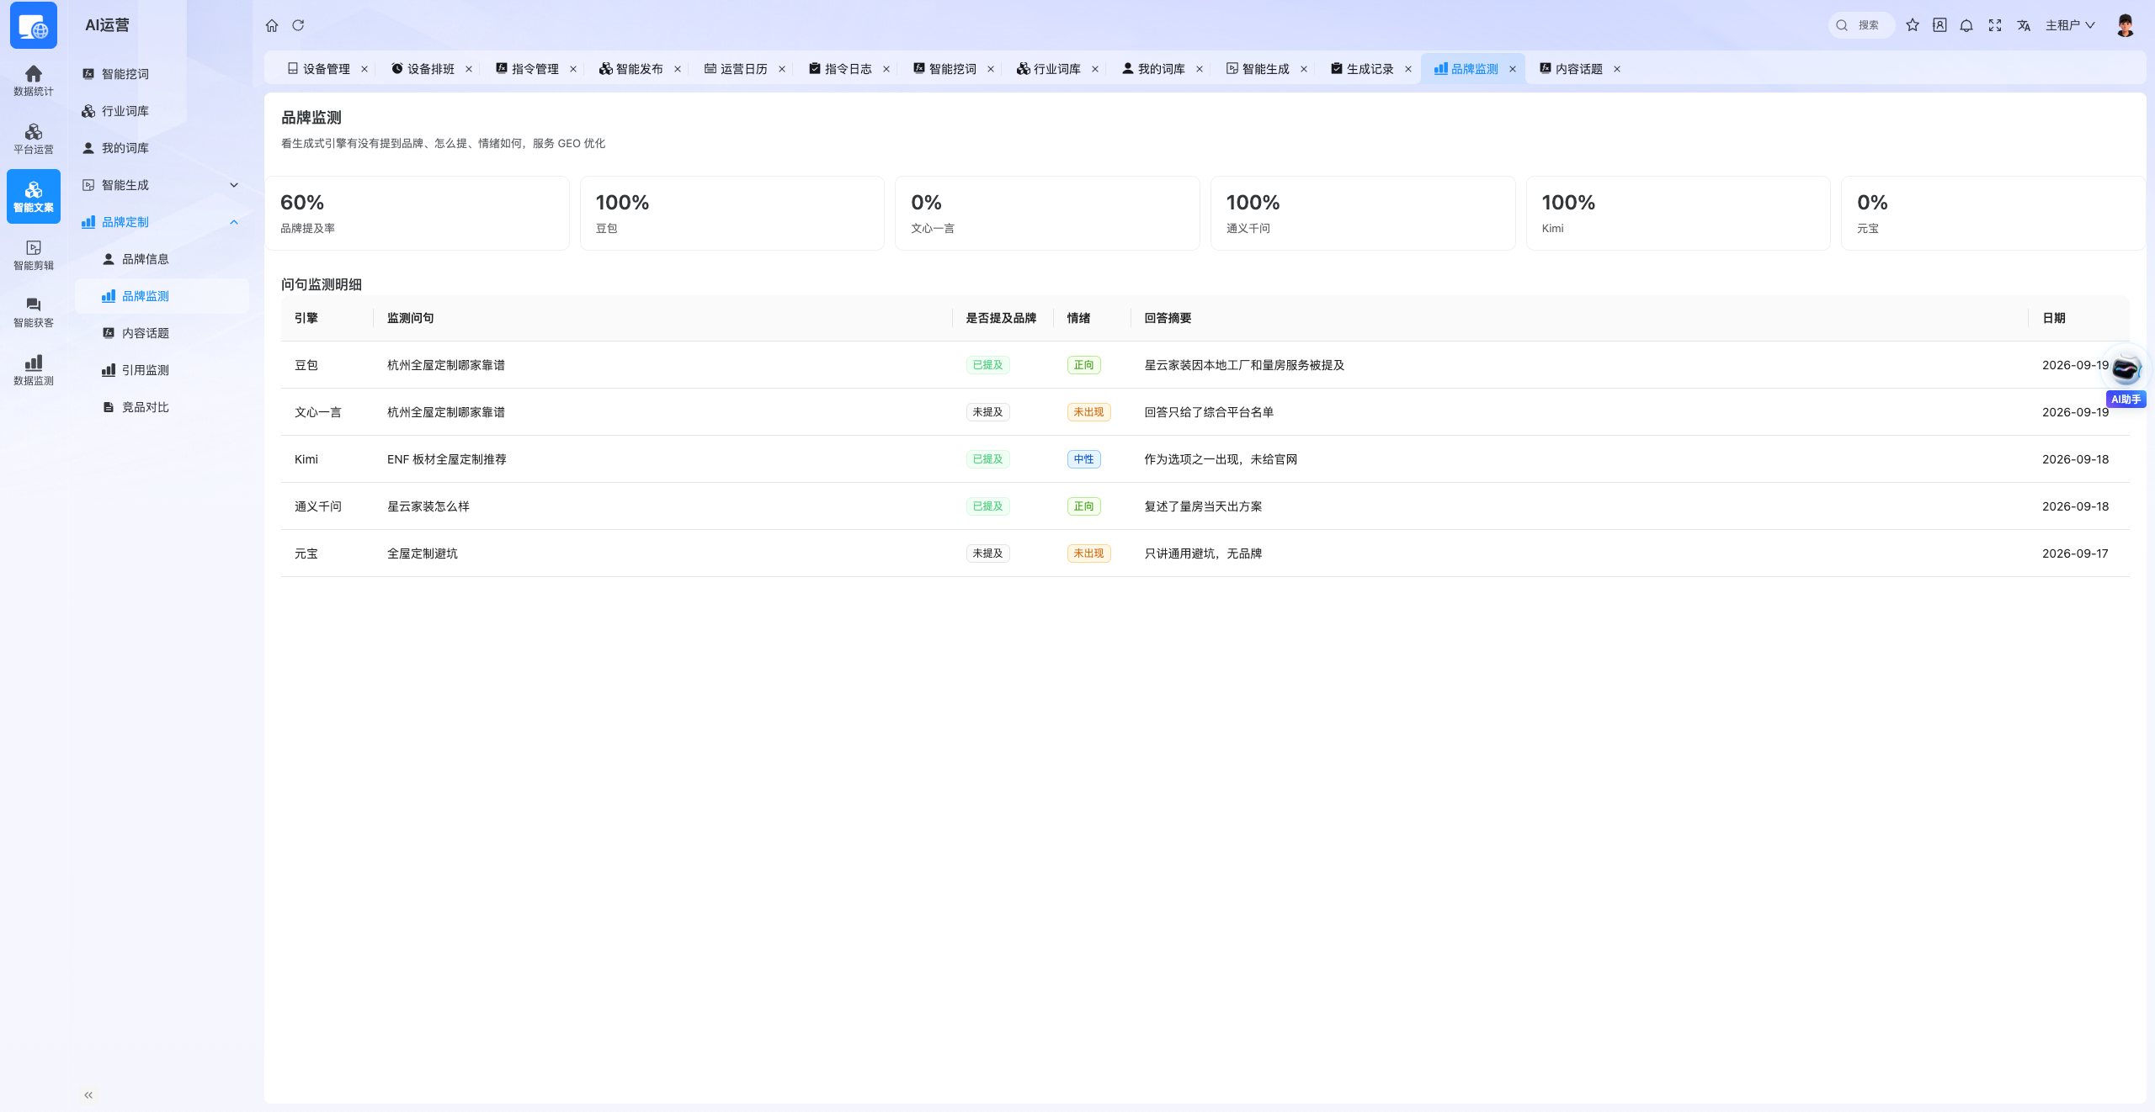Click 中性 sentiment tag
The image size is (2155, 1112).
1083,459
